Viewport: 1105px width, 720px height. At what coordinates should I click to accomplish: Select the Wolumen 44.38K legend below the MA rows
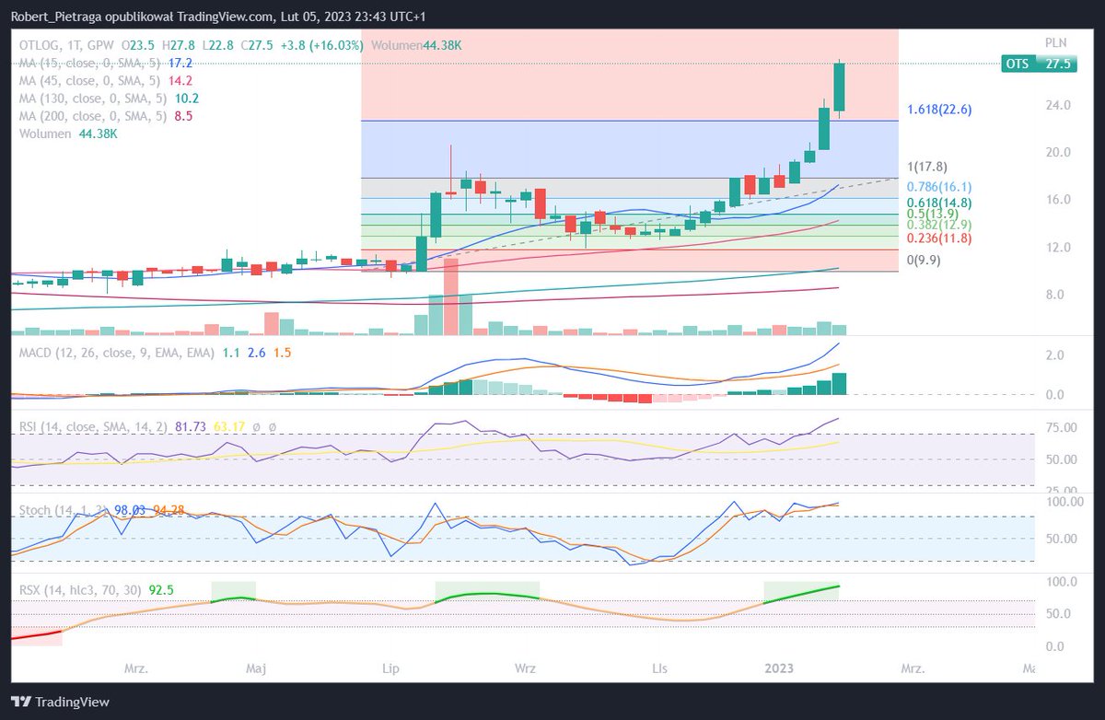coord(68,134)
